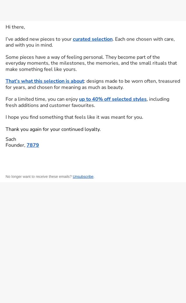Click the empty gray area below the email

[x=93, y=242]
